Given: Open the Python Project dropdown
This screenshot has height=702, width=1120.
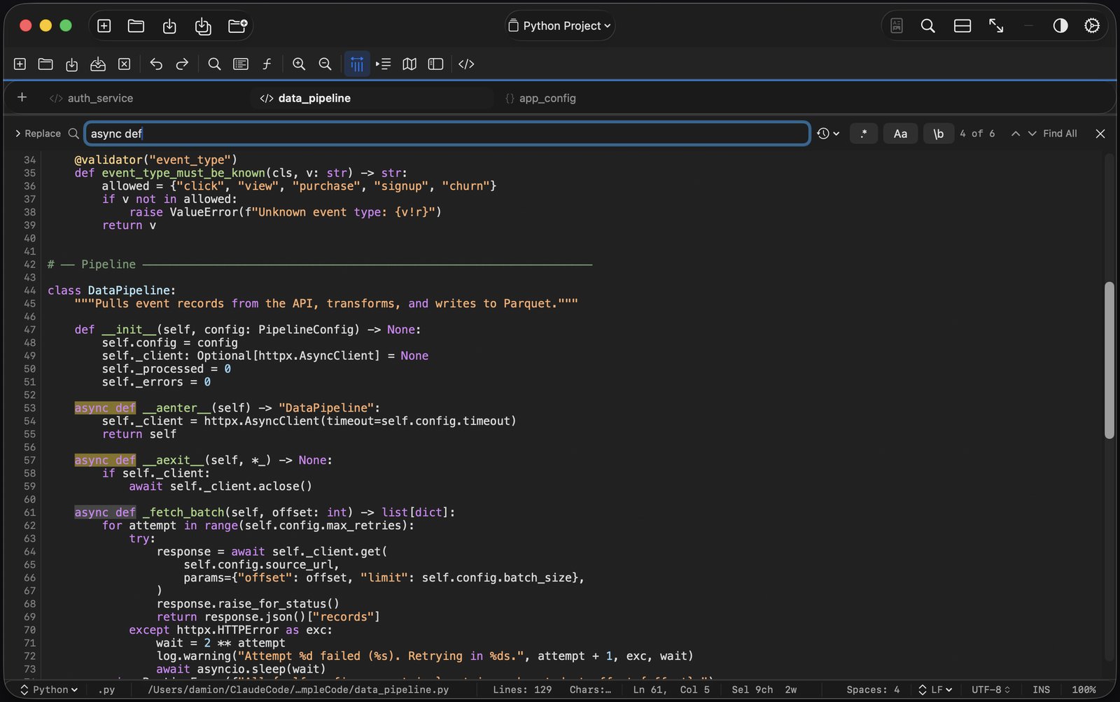Looking at the screenshot, I should pyautogui.click(x=559, y=26).
